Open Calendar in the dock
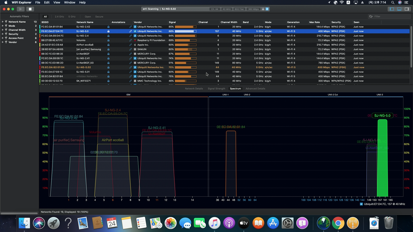Viewport: 413px width, 232px height. [x=112, y=223]
